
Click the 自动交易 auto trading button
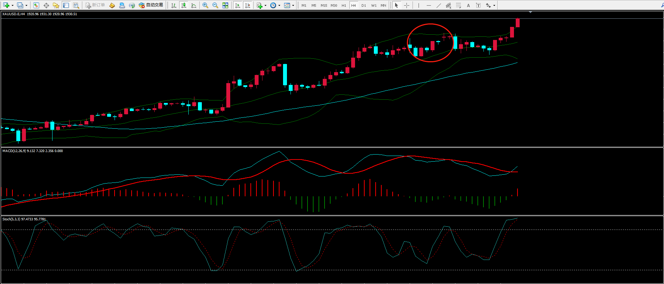tap(151, 5)
